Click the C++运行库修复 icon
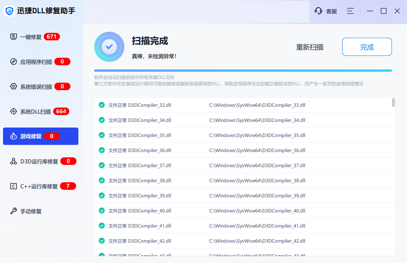Screen dimensions: 407x263 tap(14, 186)
